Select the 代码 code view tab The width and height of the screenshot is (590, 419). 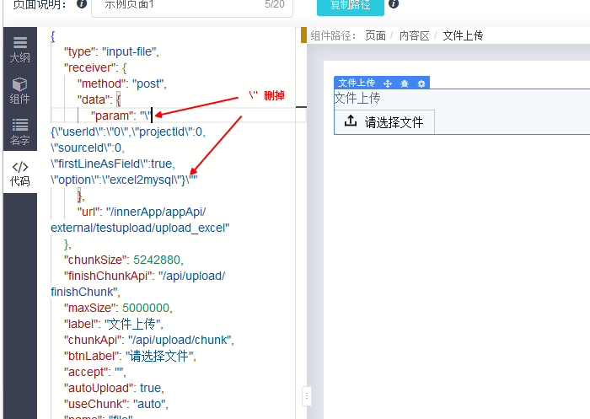point(19,174)
